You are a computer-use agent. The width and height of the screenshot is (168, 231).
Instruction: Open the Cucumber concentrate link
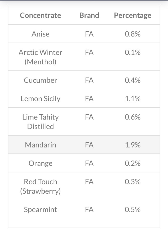(x=40, y=80)
